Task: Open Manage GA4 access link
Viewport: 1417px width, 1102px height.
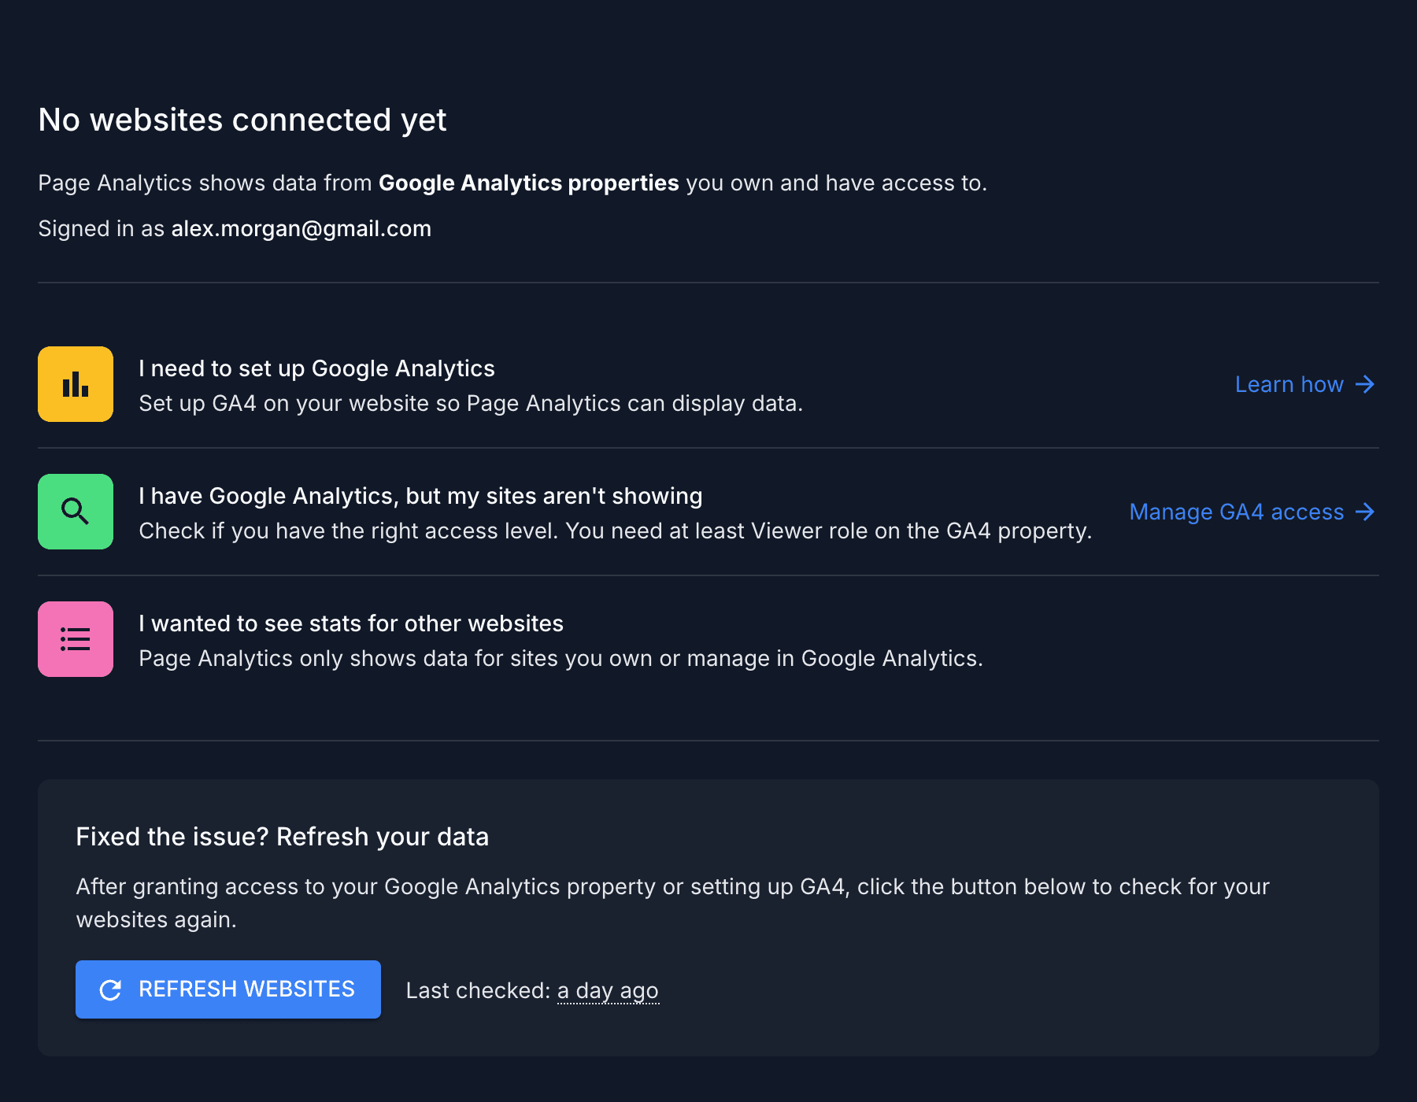Action: [x=1252, y=512]
